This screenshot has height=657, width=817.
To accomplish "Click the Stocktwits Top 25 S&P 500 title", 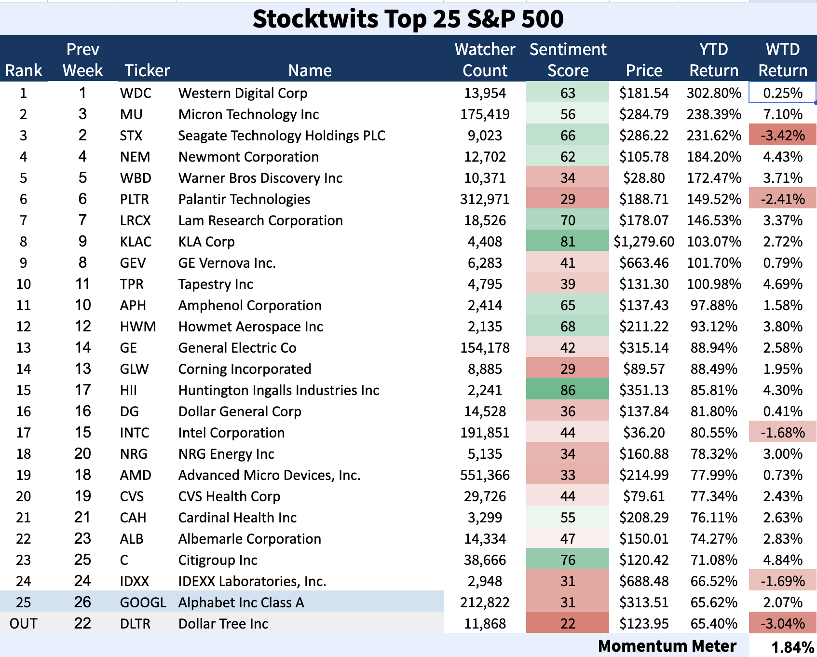I will click(408, 19).
